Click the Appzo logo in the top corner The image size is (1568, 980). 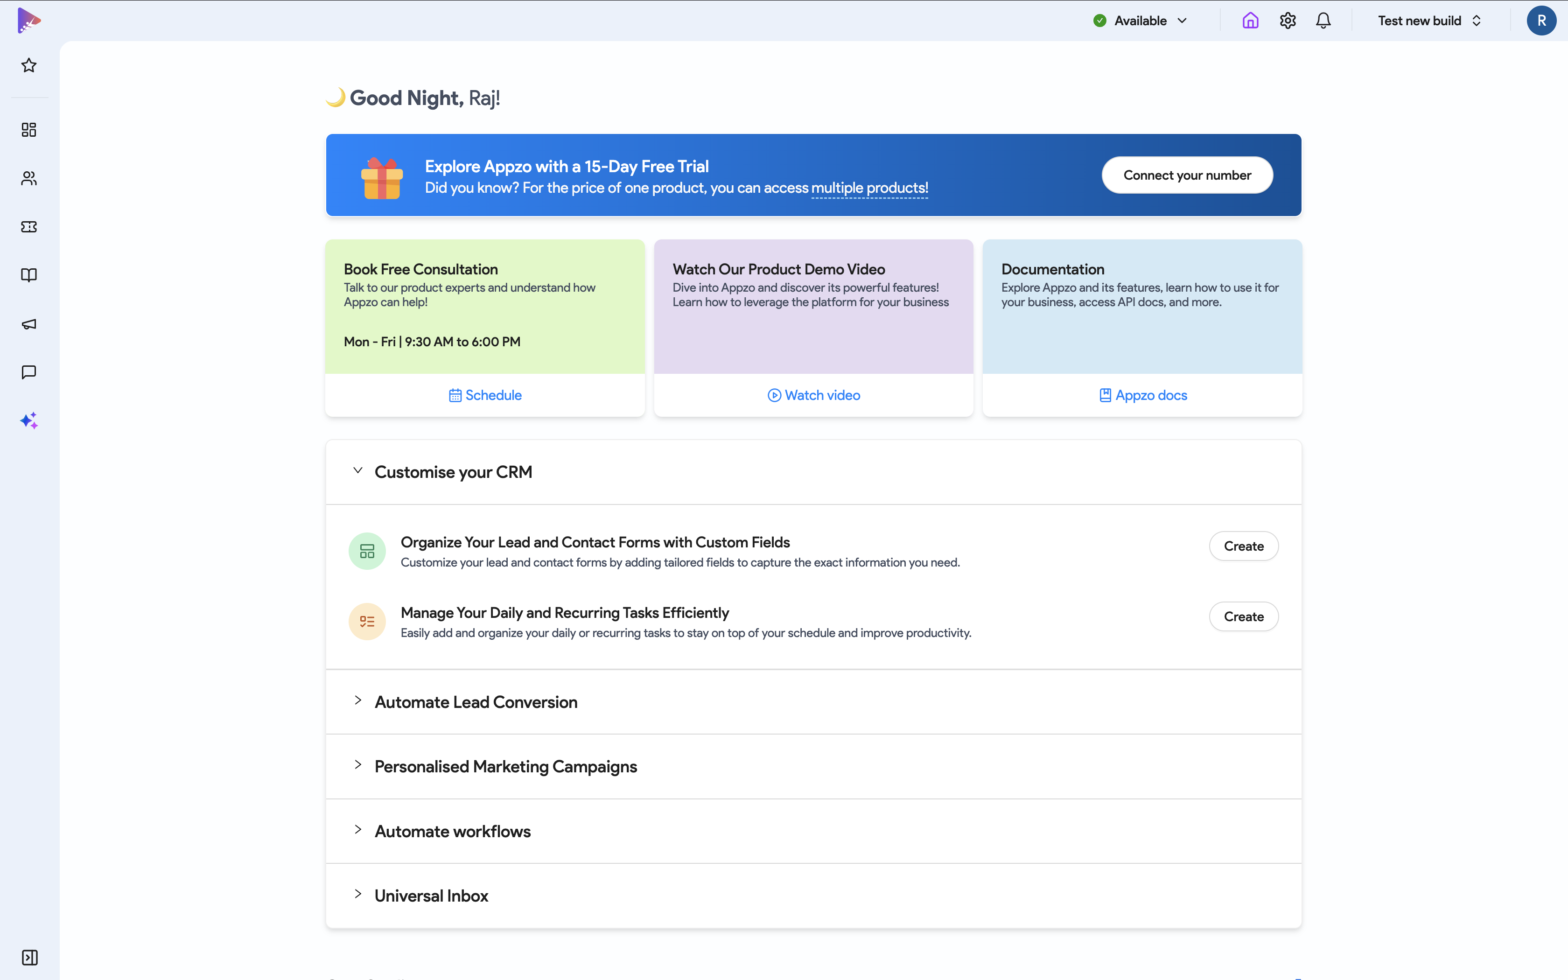coord(28,20)
